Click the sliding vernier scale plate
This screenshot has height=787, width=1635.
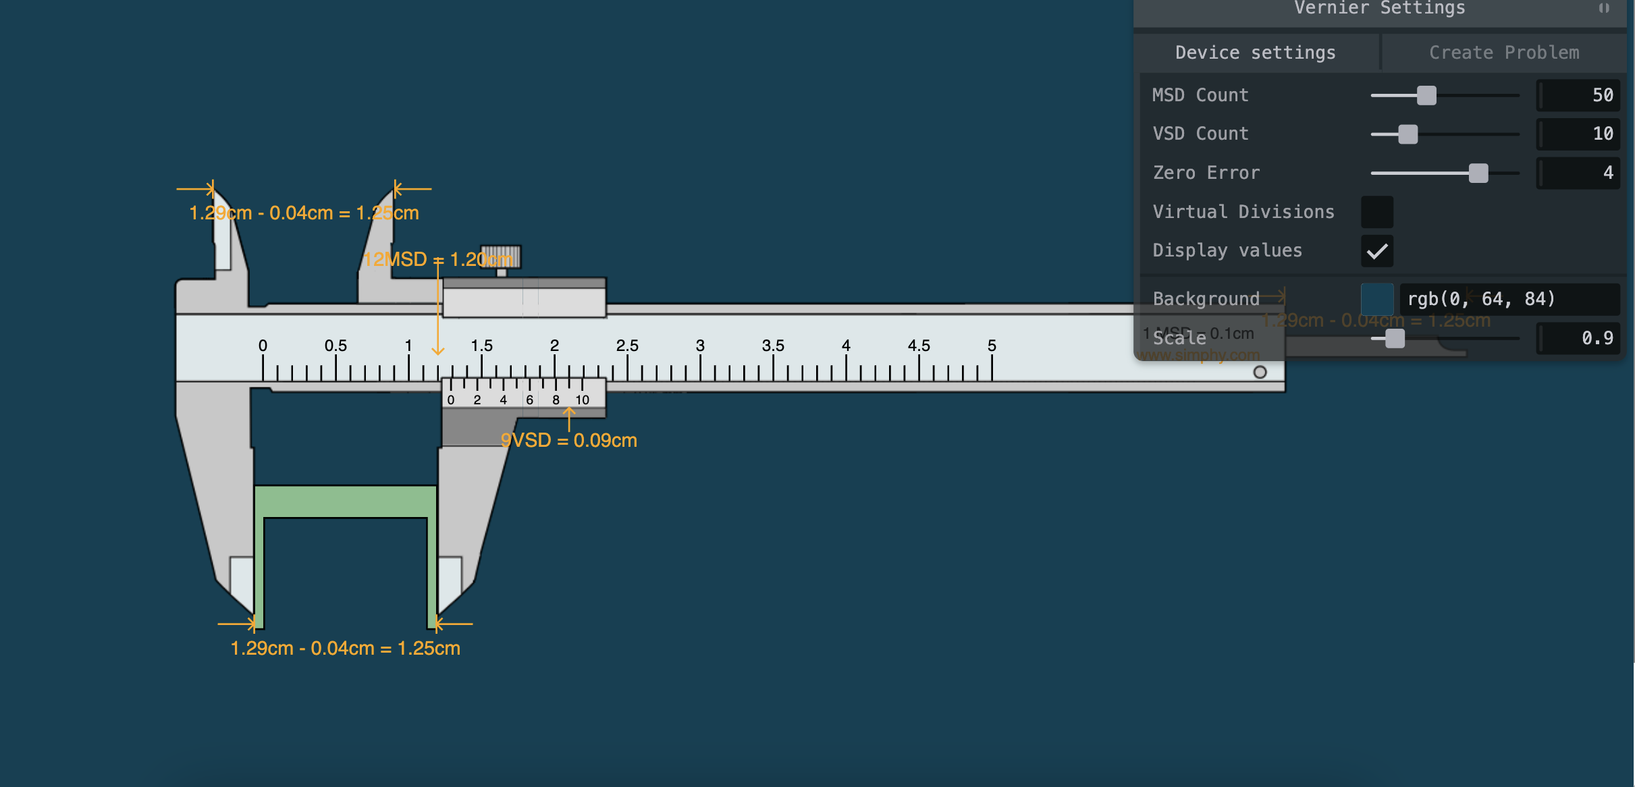524,393
